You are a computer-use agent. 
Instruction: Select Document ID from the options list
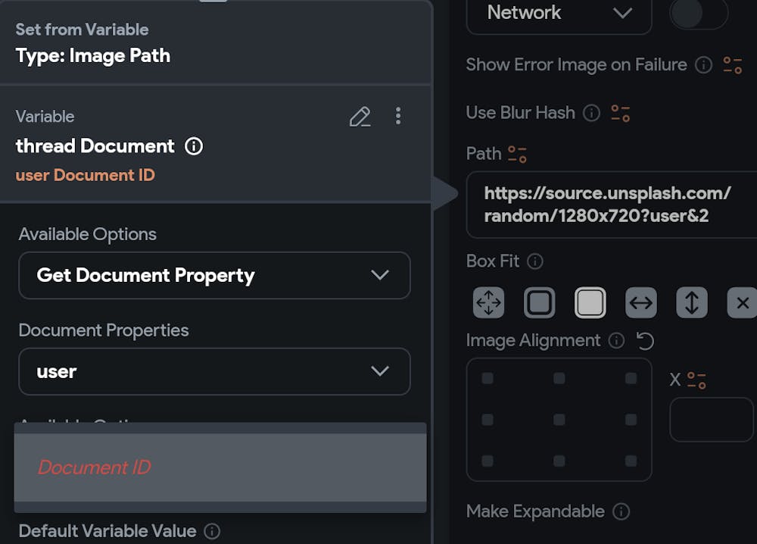click(x=220, y=467)
